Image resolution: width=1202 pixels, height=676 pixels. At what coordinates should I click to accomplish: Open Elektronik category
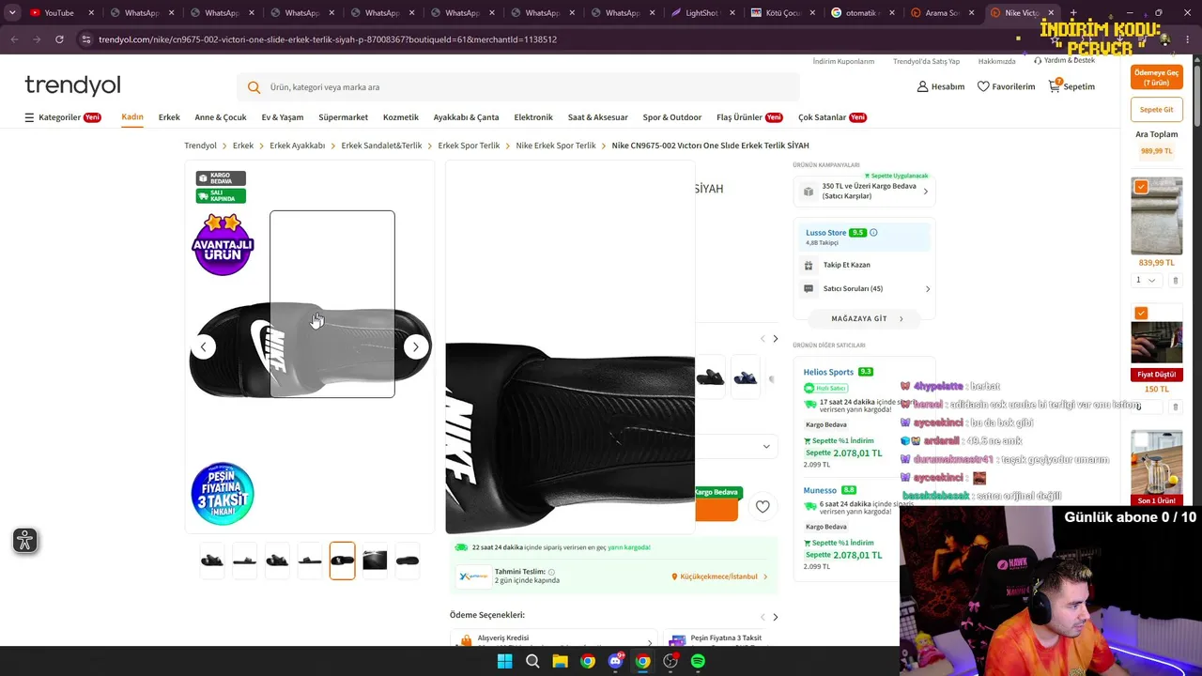click(x=533, y=117)
